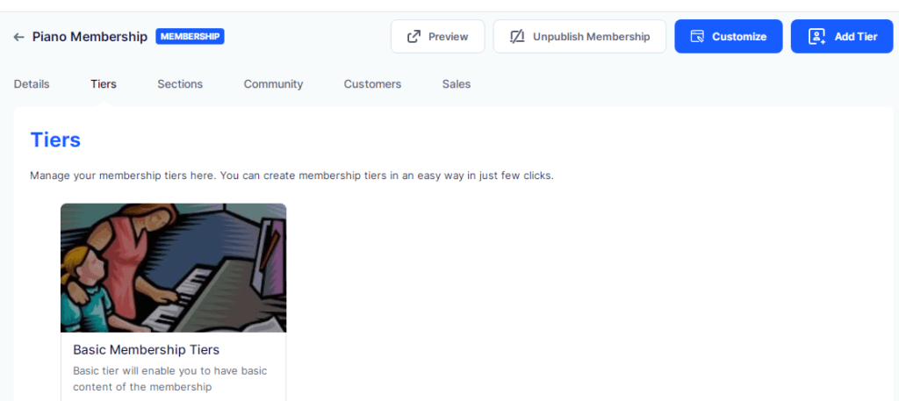Switch to the Details tab
Screen dimensions: 899x401
point(32,84)
